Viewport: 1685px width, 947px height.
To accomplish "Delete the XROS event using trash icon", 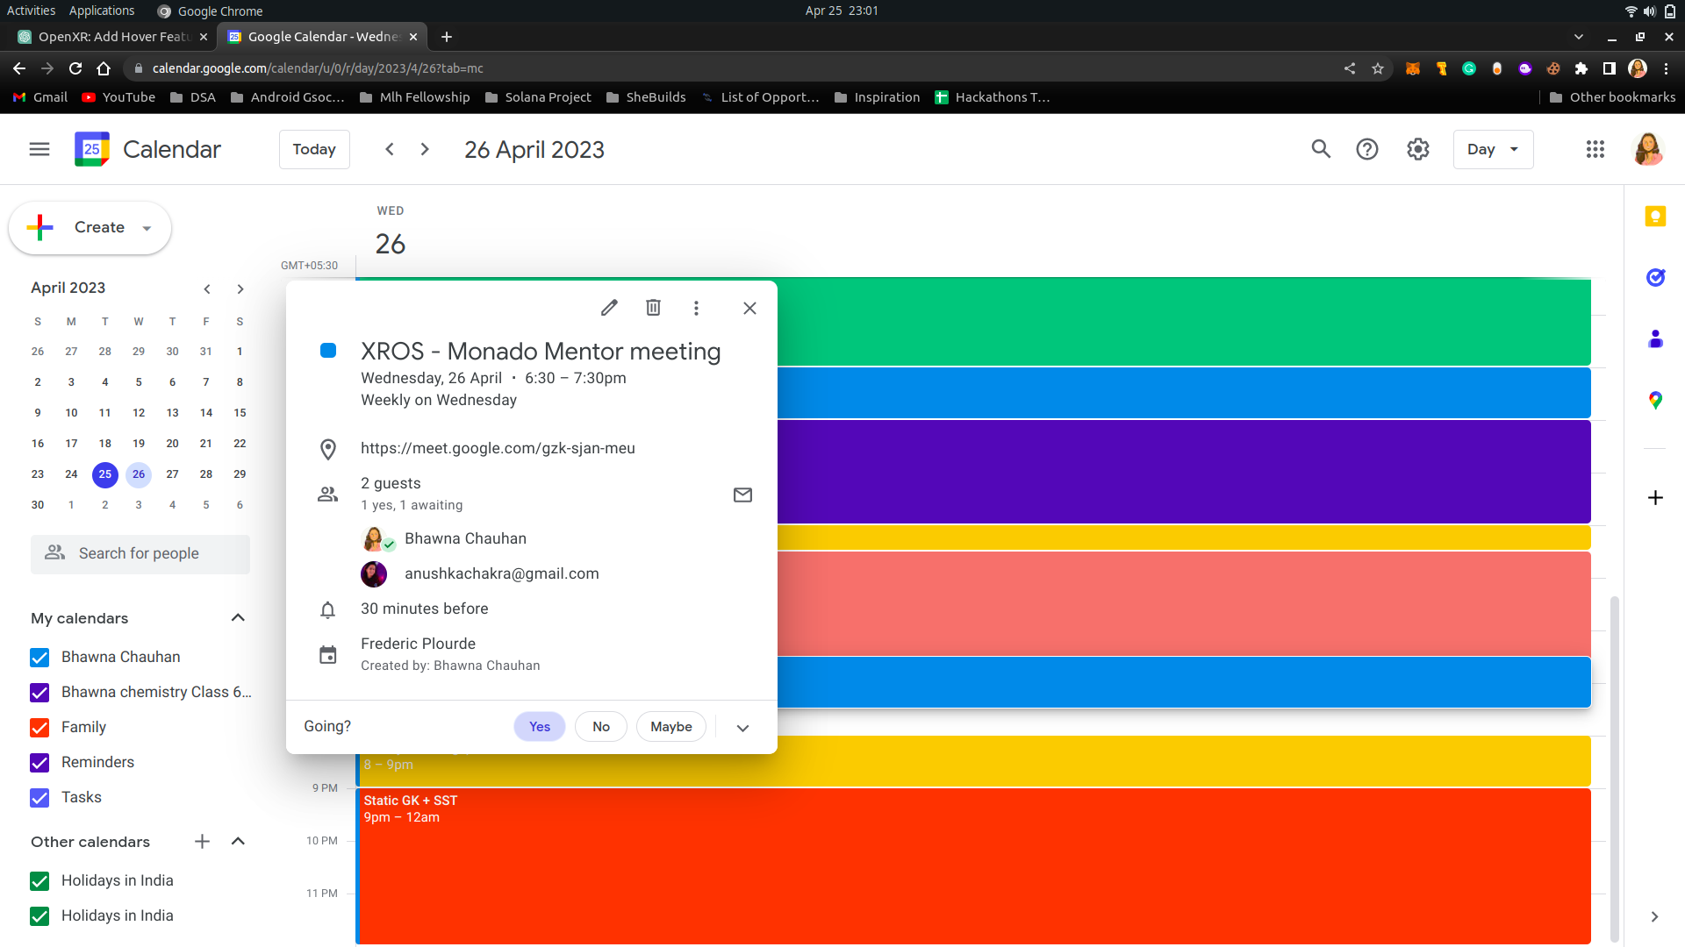I will (x=653, y=307).
